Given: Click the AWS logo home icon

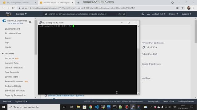Looking at the screenshot, I should point(8,14).
